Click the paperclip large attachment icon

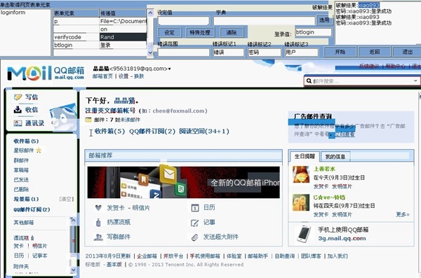(194, 237)
